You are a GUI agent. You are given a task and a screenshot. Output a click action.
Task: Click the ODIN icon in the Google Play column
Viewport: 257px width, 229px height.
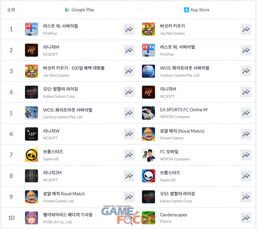32,92
